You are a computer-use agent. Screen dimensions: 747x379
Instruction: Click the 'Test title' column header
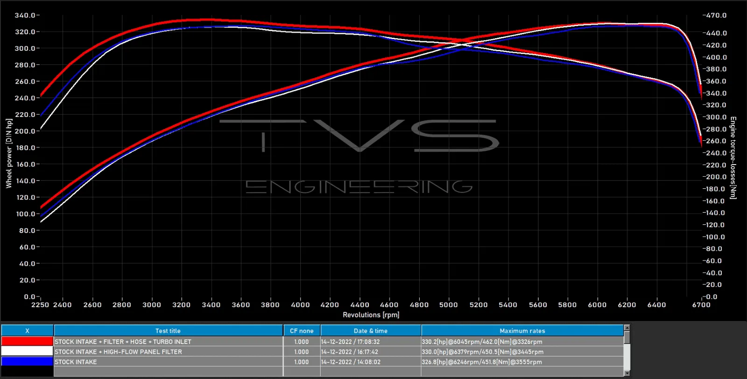168,331
